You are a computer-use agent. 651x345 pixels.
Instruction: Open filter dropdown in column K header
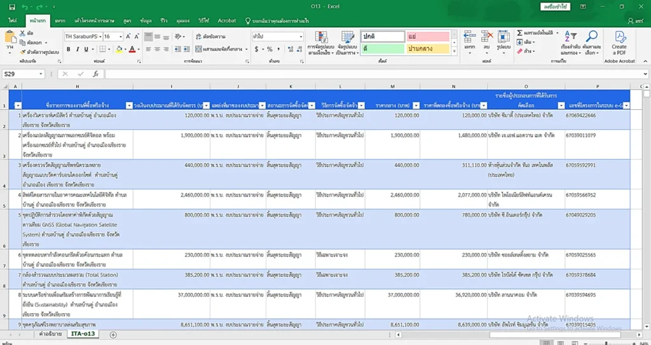coord(312,105)
